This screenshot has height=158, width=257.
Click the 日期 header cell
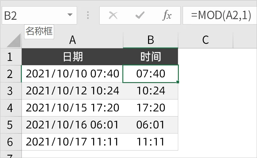pyautogui.click(x=72, y=56)
